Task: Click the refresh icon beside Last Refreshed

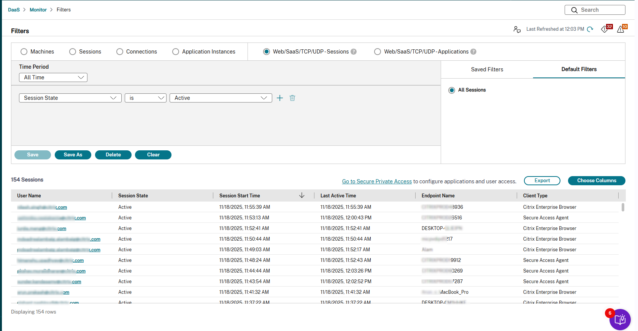Action: pyautogui.click(x=590, y=29)
